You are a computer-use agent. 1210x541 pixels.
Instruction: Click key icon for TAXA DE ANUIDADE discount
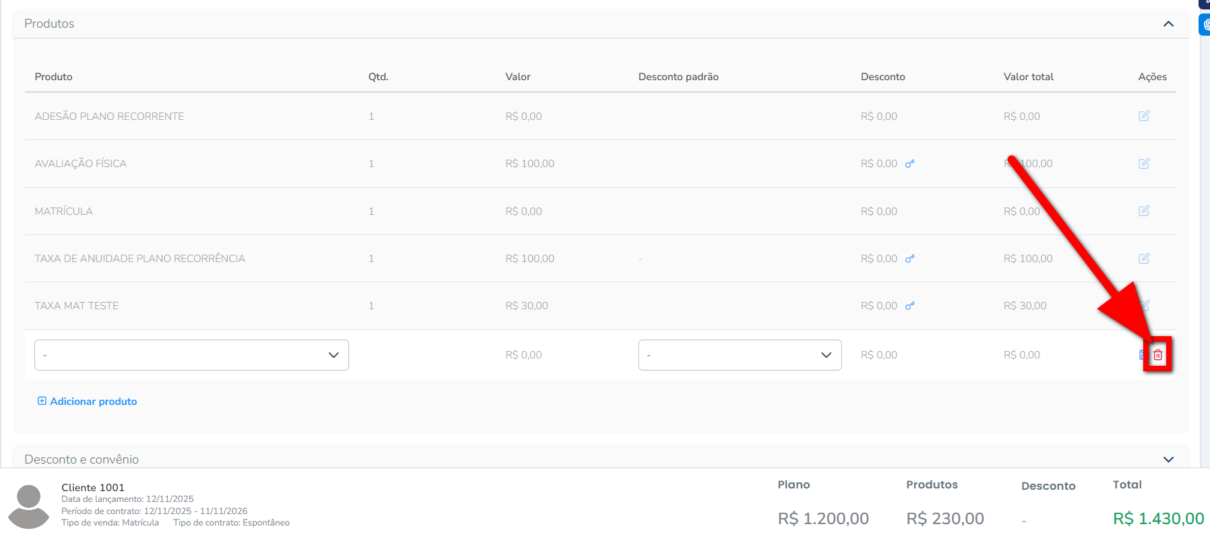[x=909, y=259]
